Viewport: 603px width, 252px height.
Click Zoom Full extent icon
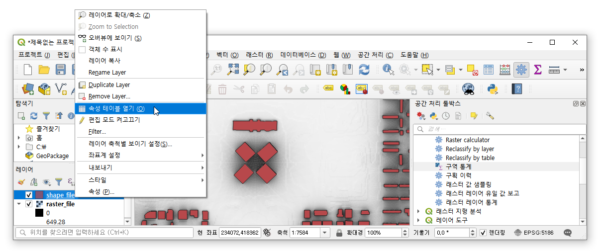[233, 70]
